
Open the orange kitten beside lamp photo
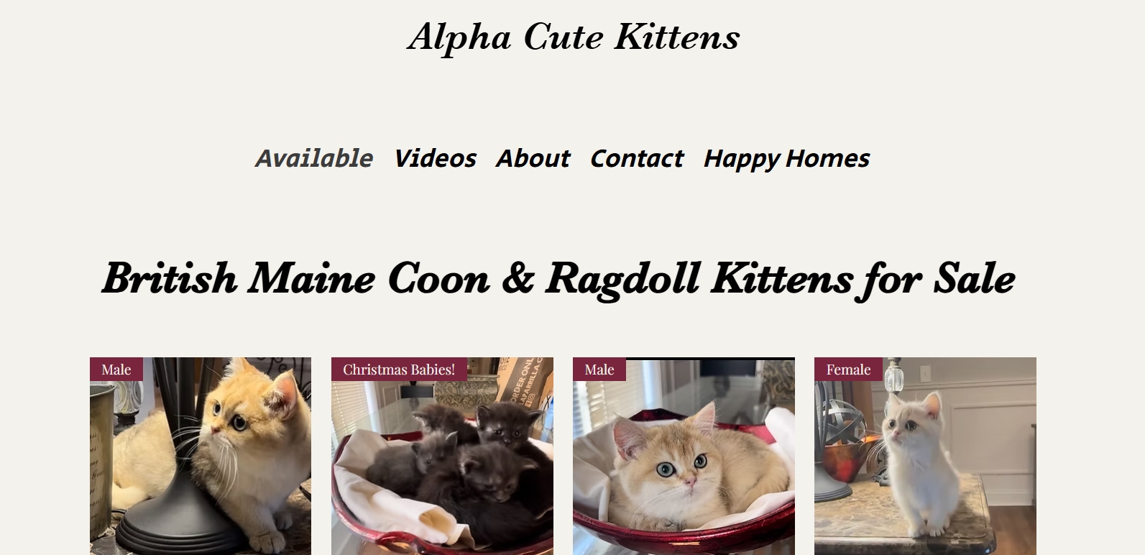coord(201,456)
